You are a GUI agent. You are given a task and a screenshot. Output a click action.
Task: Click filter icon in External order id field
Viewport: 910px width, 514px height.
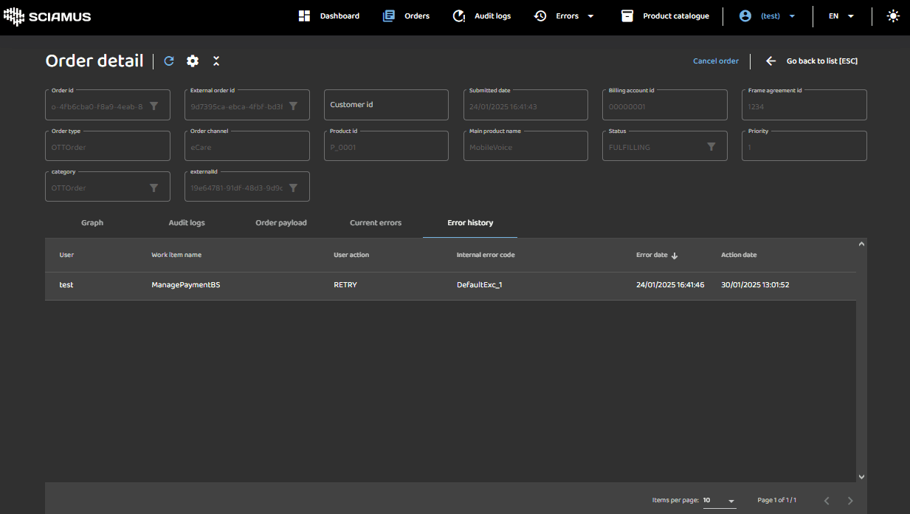click(x=293, y=106)
